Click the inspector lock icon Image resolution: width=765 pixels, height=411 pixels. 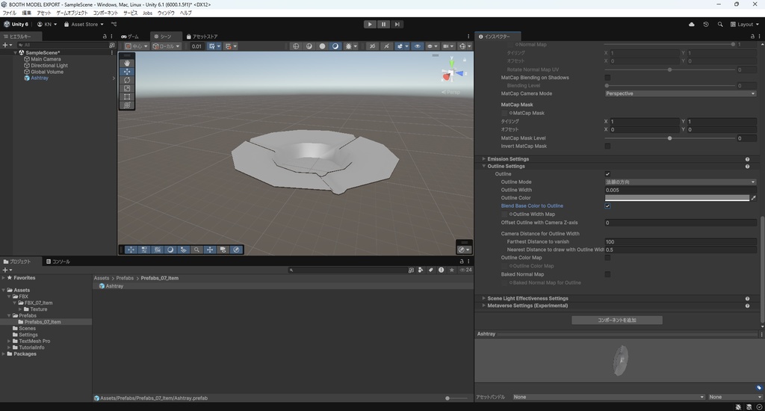point(752,36)
